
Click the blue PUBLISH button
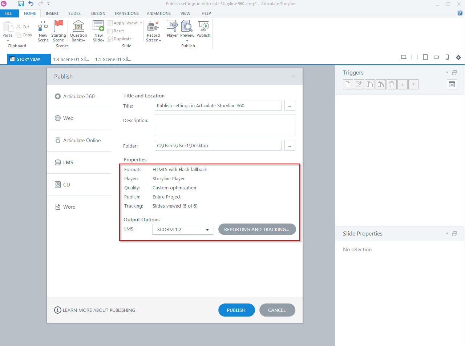coord(236,310)
